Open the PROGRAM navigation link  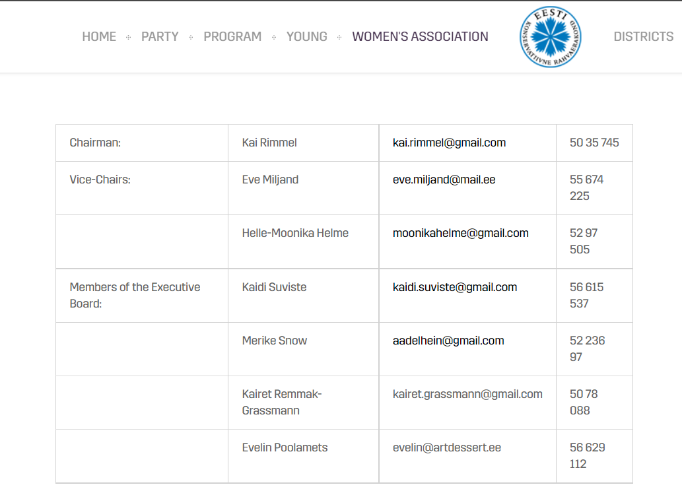pyautogui.click(x=232, y=37)
